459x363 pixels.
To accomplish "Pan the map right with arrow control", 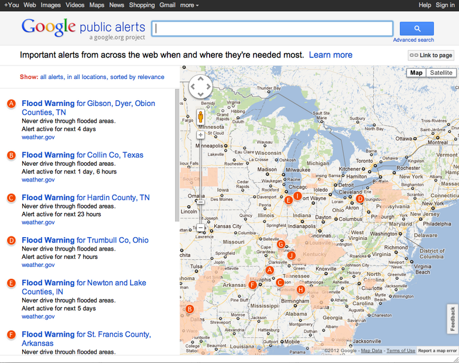I will pos(208,87).
